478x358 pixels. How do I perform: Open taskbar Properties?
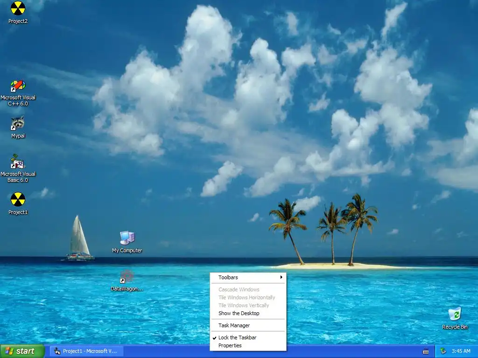point(248,345)
